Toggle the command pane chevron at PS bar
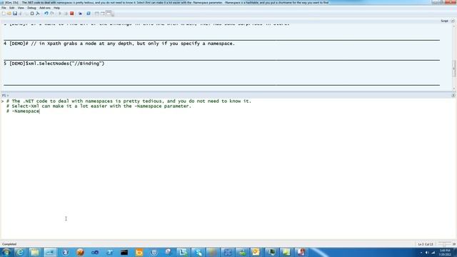457x257 pixels. 453,95
